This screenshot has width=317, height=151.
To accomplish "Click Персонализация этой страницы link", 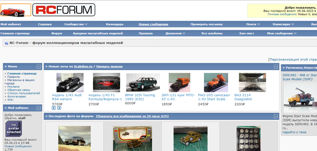I will click(293, 59).
